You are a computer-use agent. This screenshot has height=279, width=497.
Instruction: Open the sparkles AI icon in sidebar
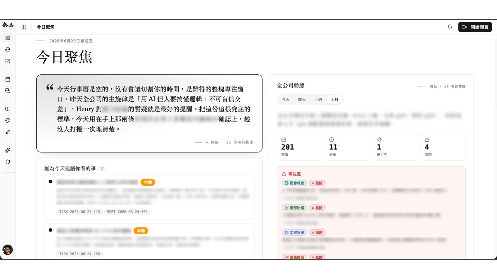[x=8, y=150]
